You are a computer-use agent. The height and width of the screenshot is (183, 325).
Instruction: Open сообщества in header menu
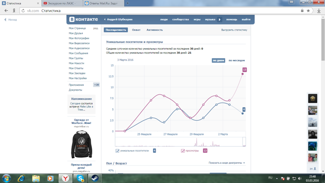pyautogui.click(x=180, y=20)
